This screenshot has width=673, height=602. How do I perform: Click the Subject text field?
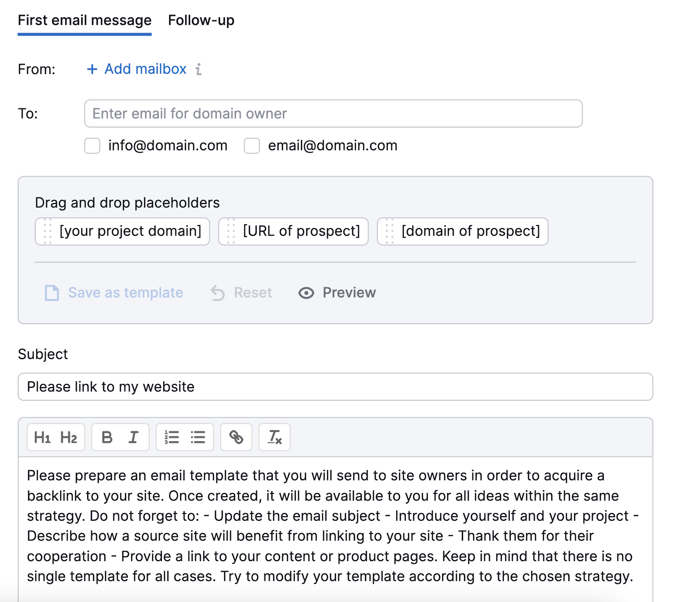335,387
